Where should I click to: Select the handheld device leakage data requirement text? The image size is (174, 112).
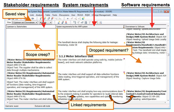88,44
